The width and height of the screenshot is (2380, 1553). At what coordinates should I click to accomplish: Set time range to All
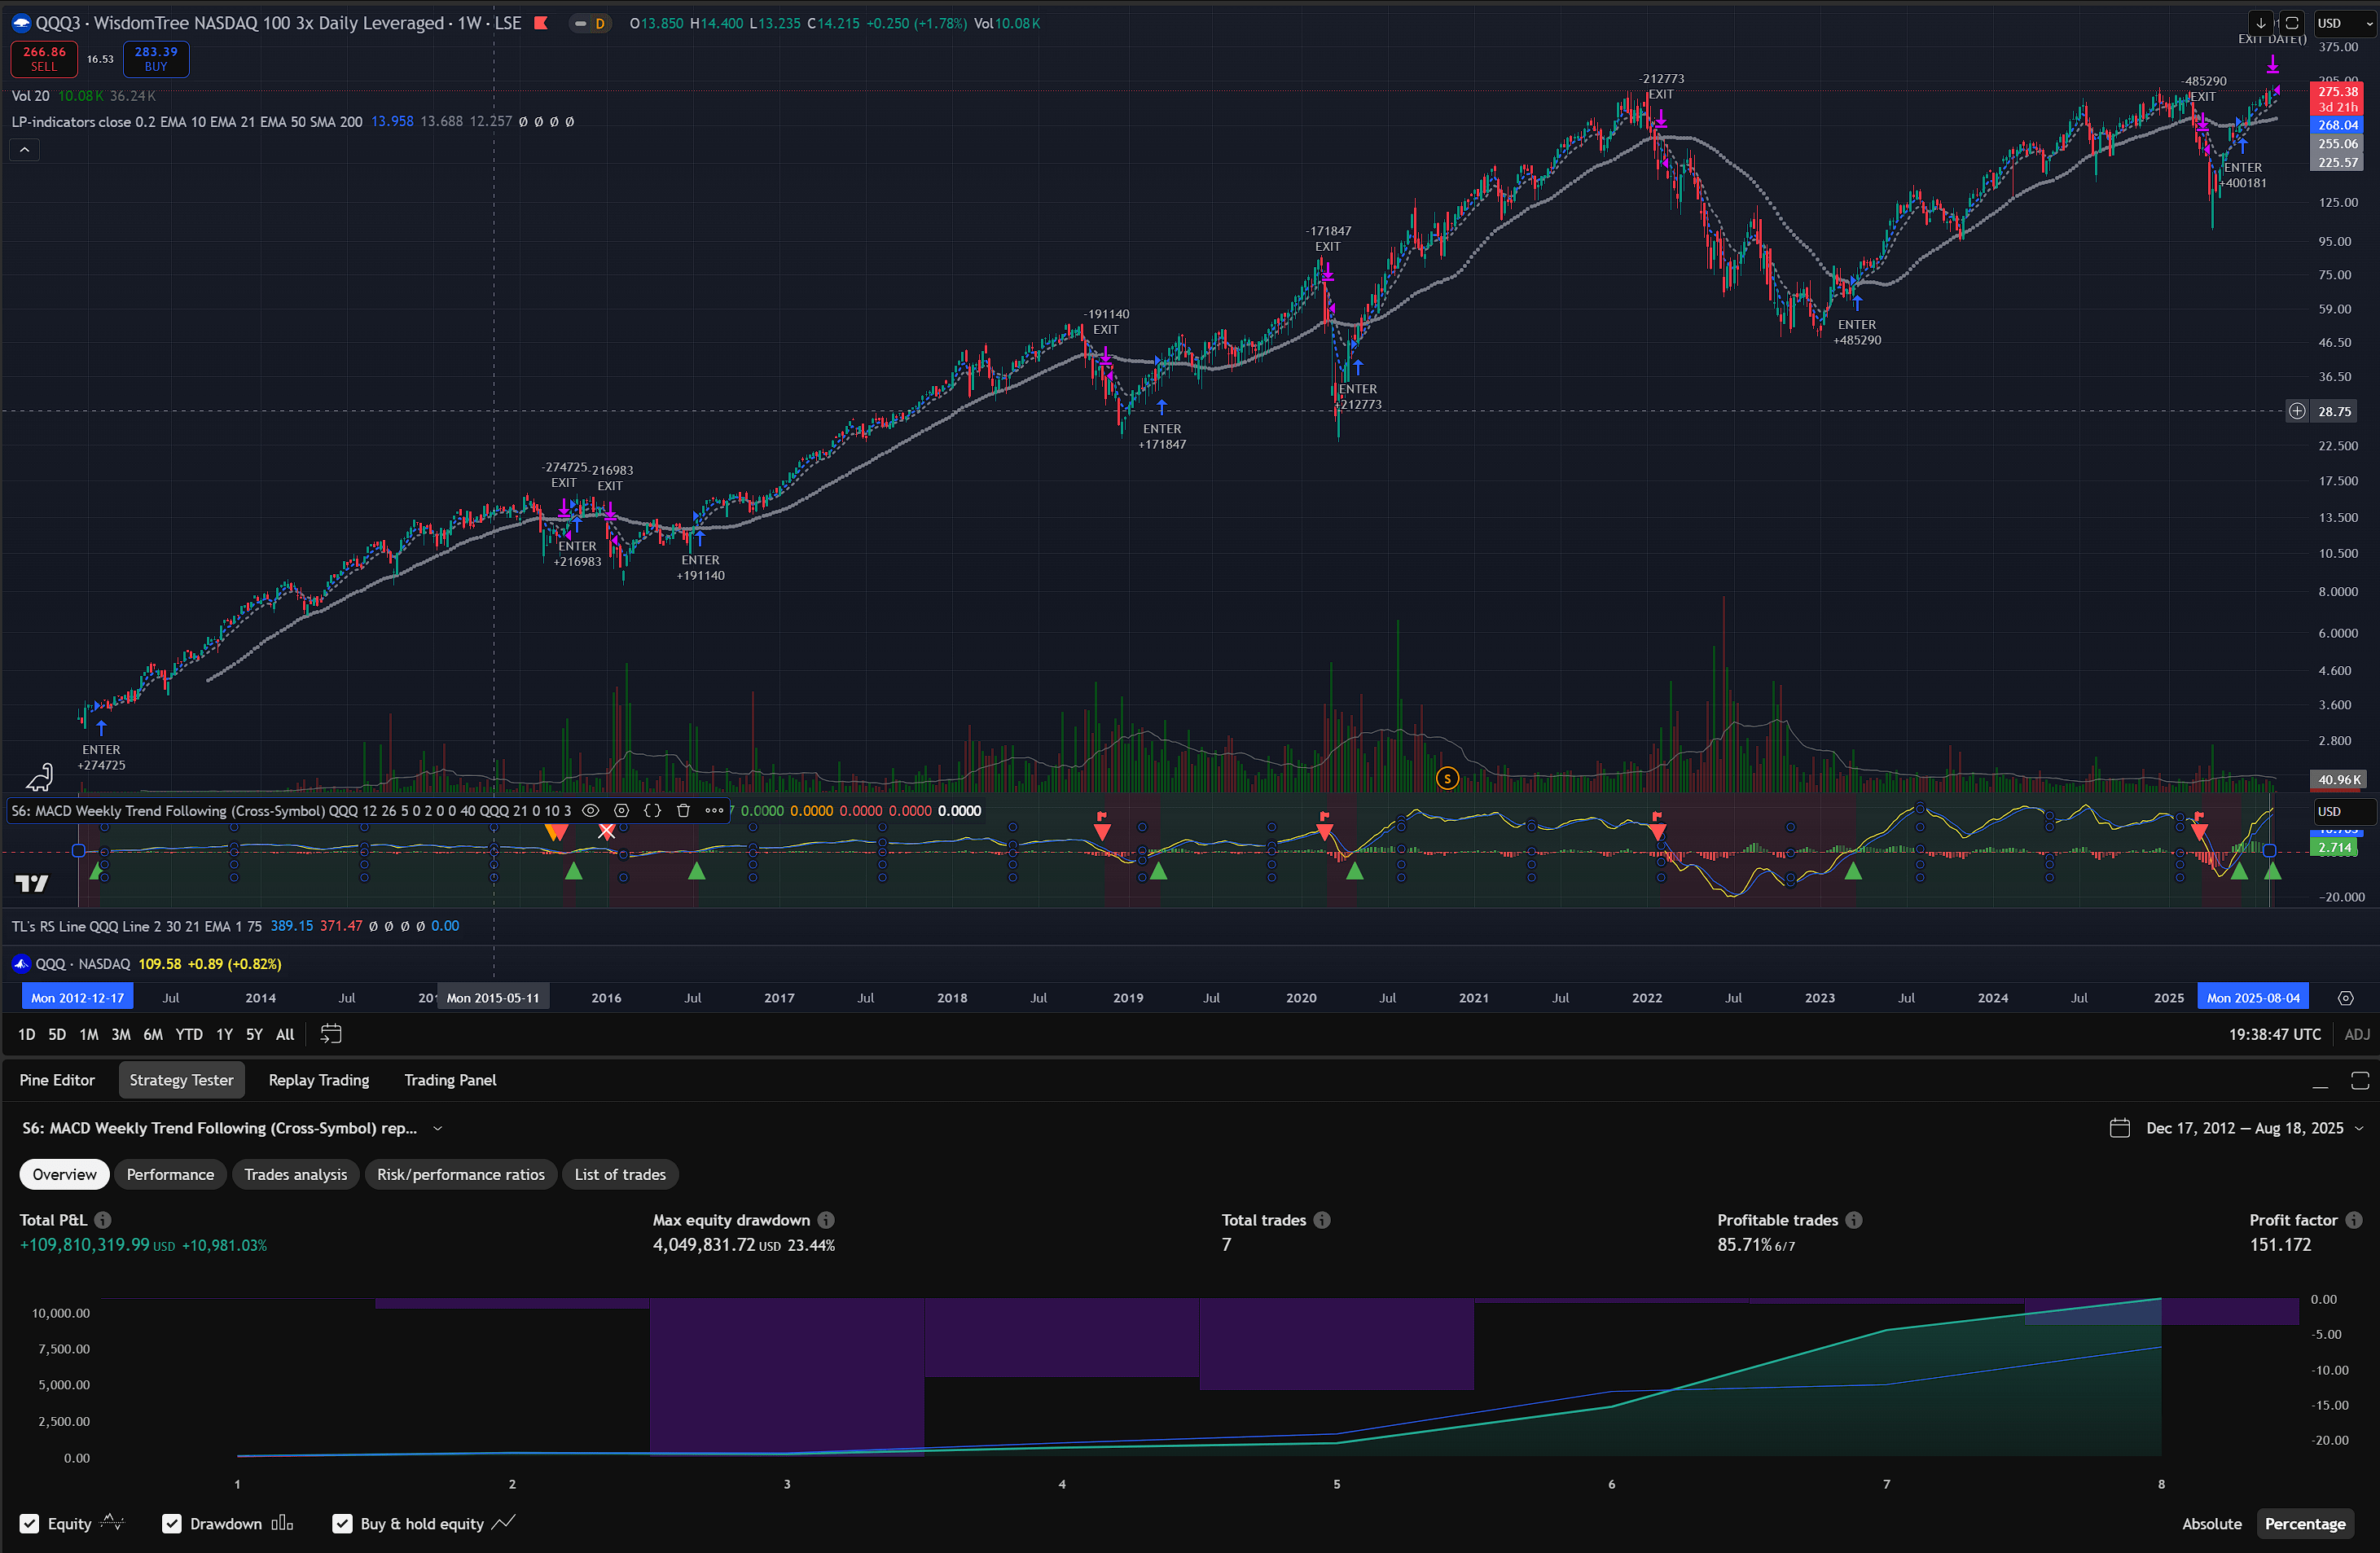[285, 1034]
